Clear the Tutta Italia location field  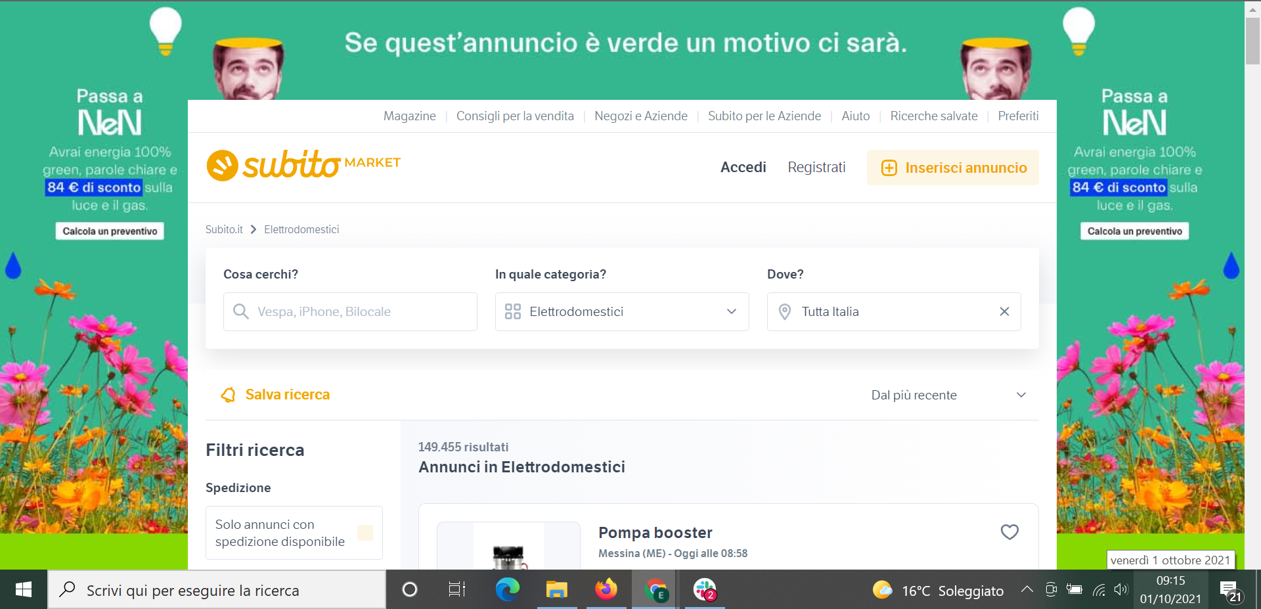tap(1004, 311)
